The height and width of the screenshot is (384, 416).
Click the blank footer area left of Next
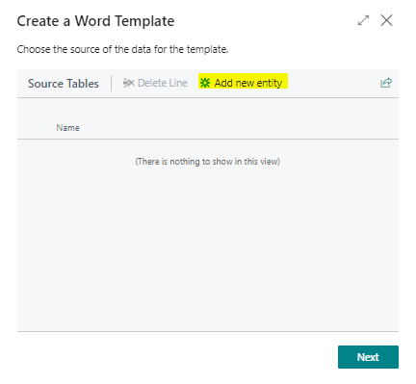point(176,357)
